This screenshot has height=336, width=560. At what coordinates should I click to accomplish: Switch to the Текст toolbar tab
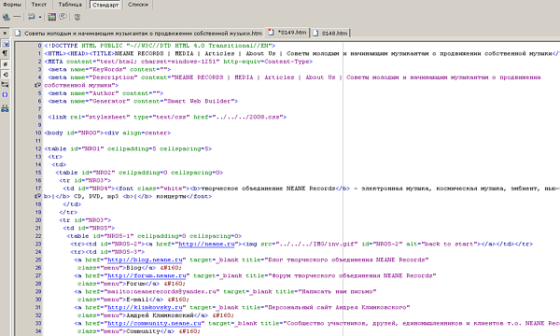click(x=38, y=5)
